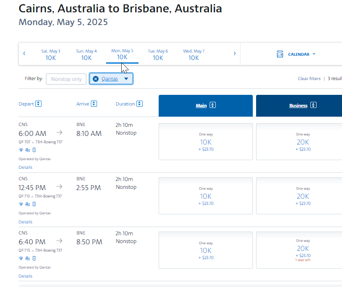Click the next dates right arrow
This screenshot has width=342, height=287.
235,53
